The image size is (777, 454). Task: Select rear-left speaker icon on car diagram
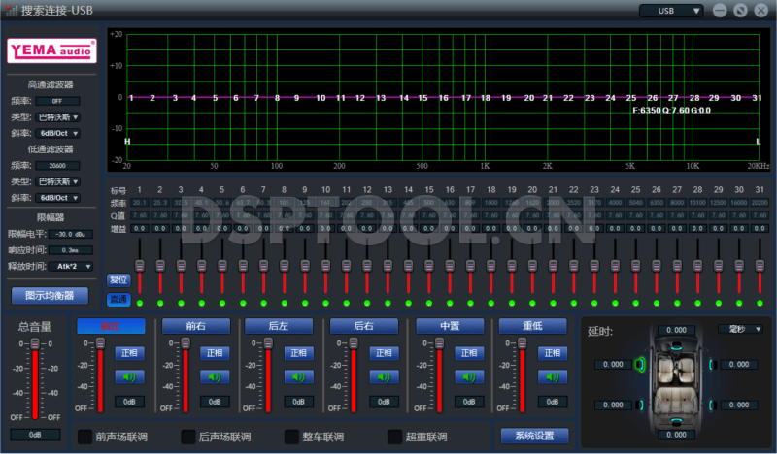tap(640, 405)
